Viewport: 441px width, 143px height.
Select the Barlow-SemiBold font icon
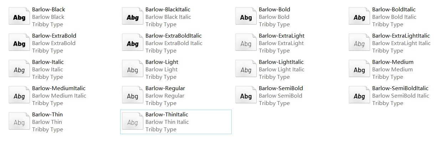pos(246,96)
